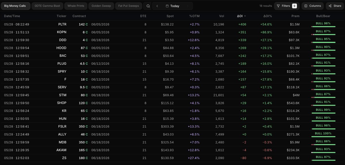
Task: Click the HUN ticker
Action: (63, 119)
